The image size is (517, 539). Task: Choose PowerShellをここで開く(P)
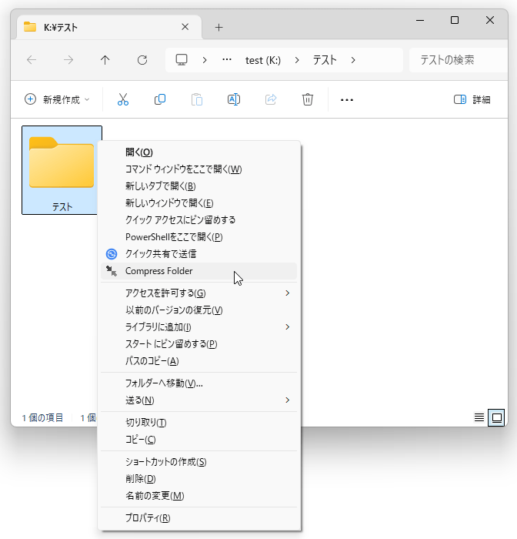198,237
